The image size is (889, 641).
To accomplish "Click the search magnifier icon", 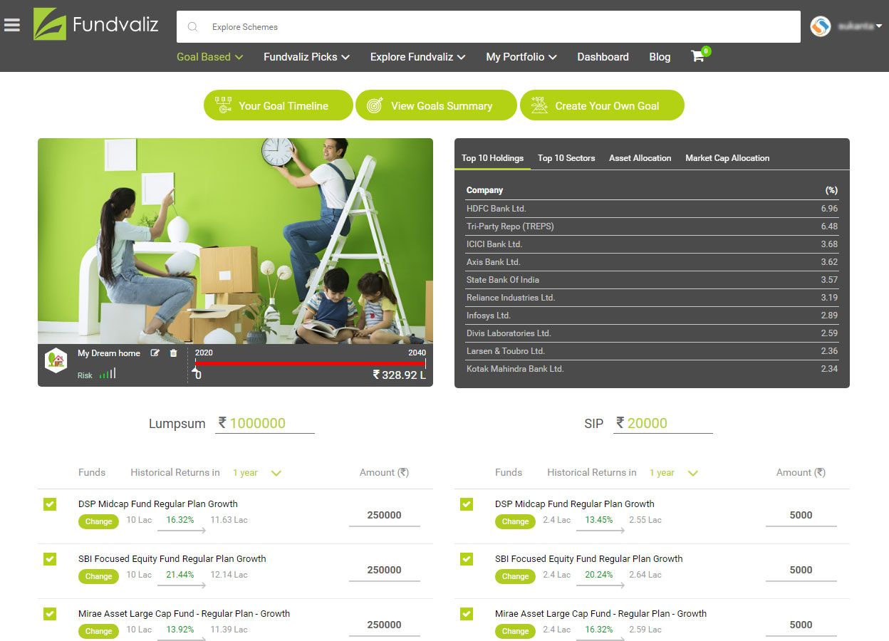I will (192, 27).
